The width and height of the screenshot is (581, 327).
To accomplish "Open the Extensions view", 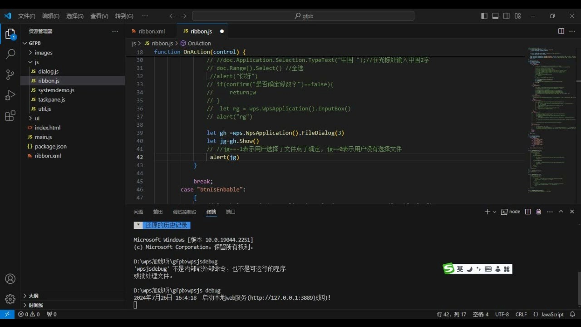I will tap(10, 116).
